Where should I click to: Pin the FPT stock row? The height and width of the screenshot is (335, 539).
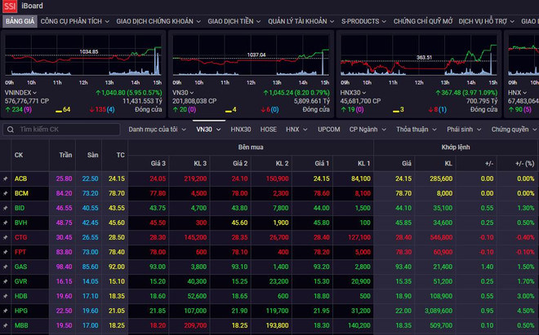(6, 253)
